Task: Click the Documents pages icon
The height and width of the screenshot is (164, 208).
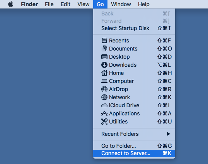Action: point(104,49)
